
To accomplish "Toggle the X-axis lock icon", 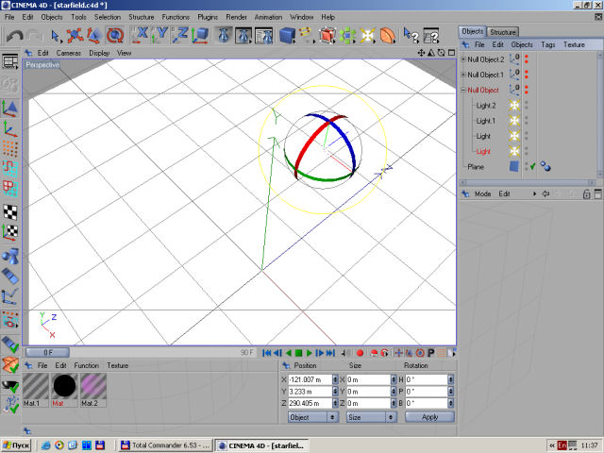I will pyautogui.click(x=143, y=36).
